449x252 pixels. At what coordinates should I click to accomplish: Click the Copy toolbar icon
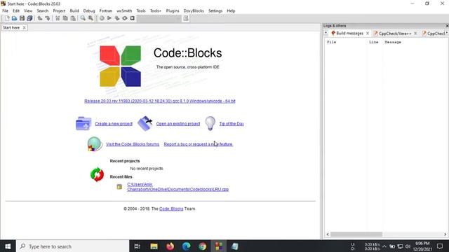tap(65, 18)
